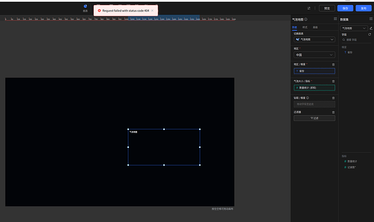This screenshot has width=374, height=222.
Task: Click the 过滤 filter button
Action: (314, 118)
